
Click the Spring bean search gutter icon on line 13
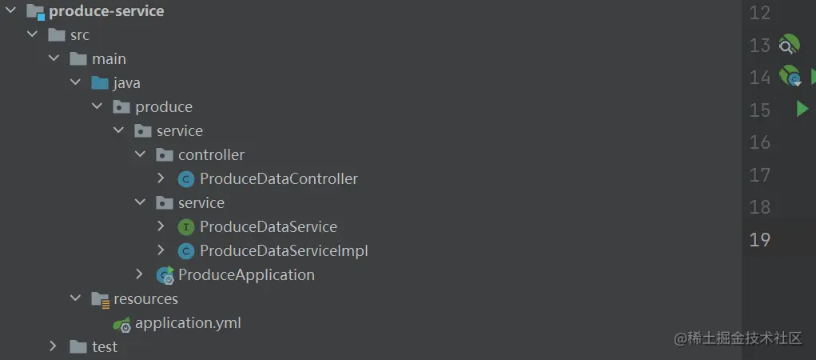click(x=789, y=45)
